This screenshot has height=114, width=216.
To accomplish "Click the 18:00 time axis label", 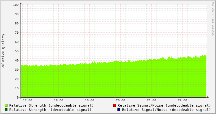I will [59, 100].
